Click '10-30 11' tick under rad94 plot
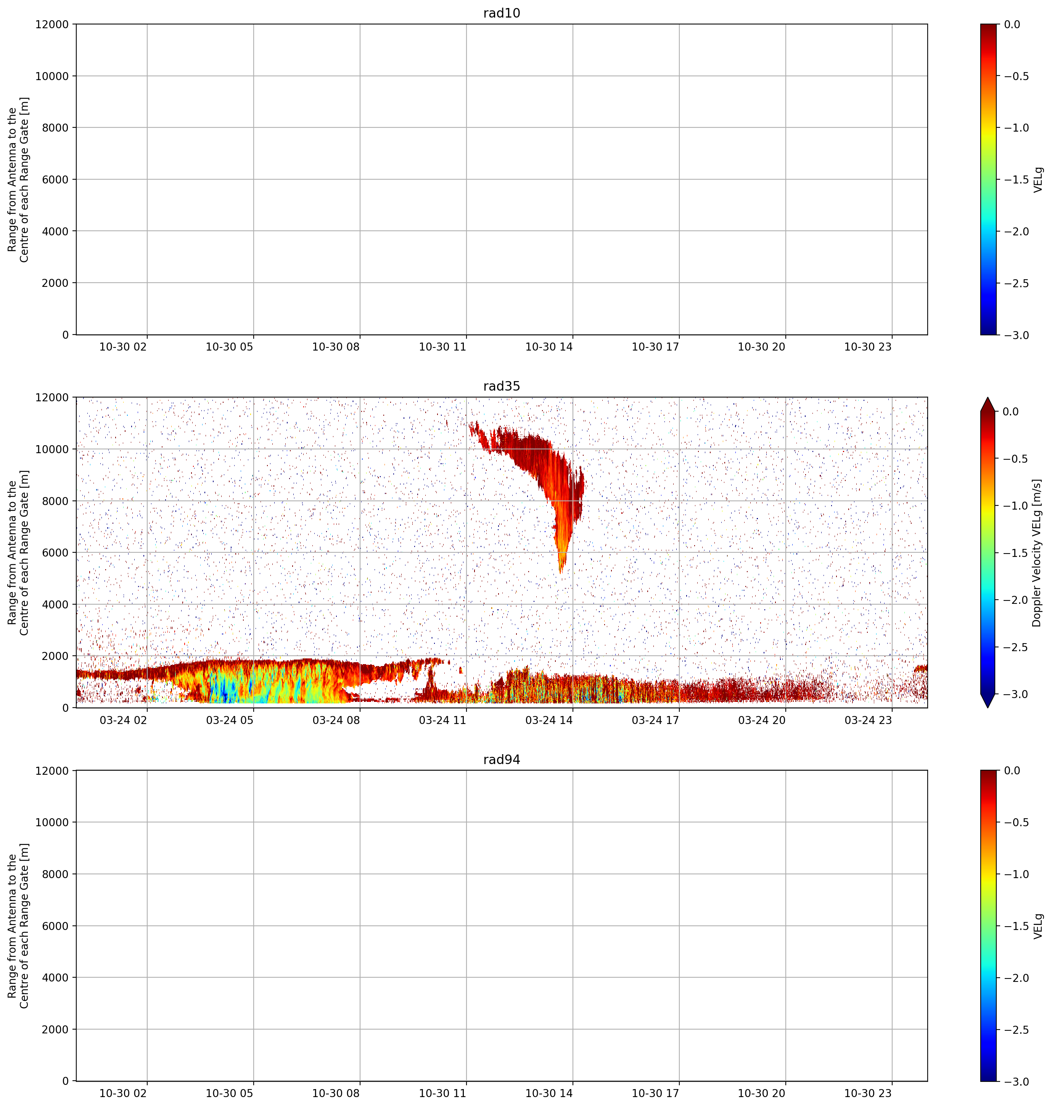Screen dimensions: 1052x1107 (x=442, y=1093)
